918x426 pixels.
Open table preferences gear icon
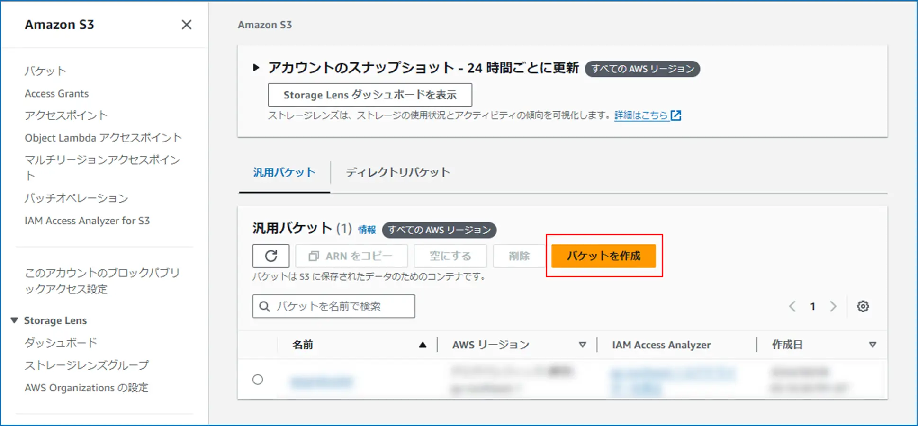863,306
